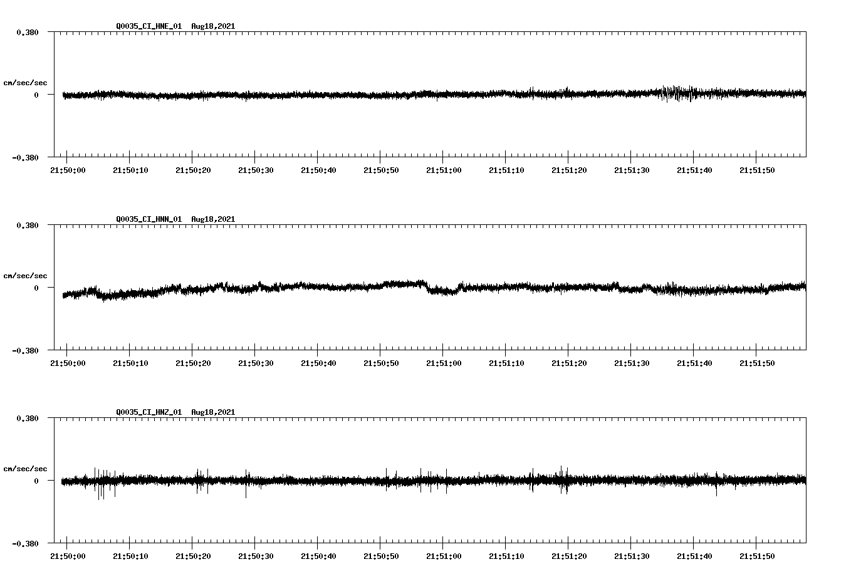Click 21:51:30 time label under HNN plot
Image resolution: width=851 pixels, height=579 pixels.
click(632, 363)
